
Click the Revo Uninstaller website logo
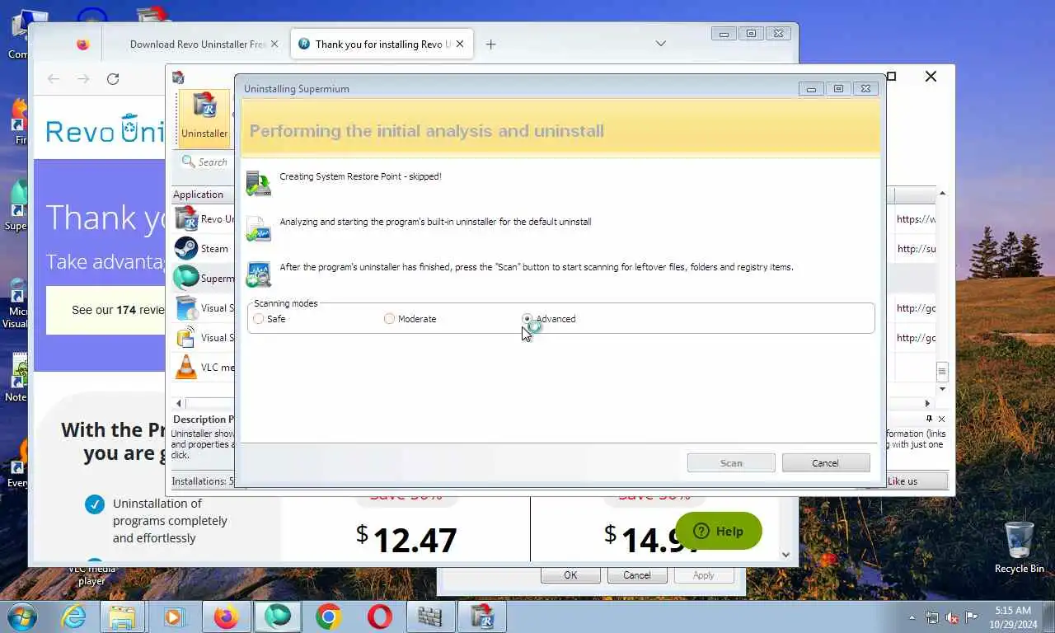pos(105,130)
